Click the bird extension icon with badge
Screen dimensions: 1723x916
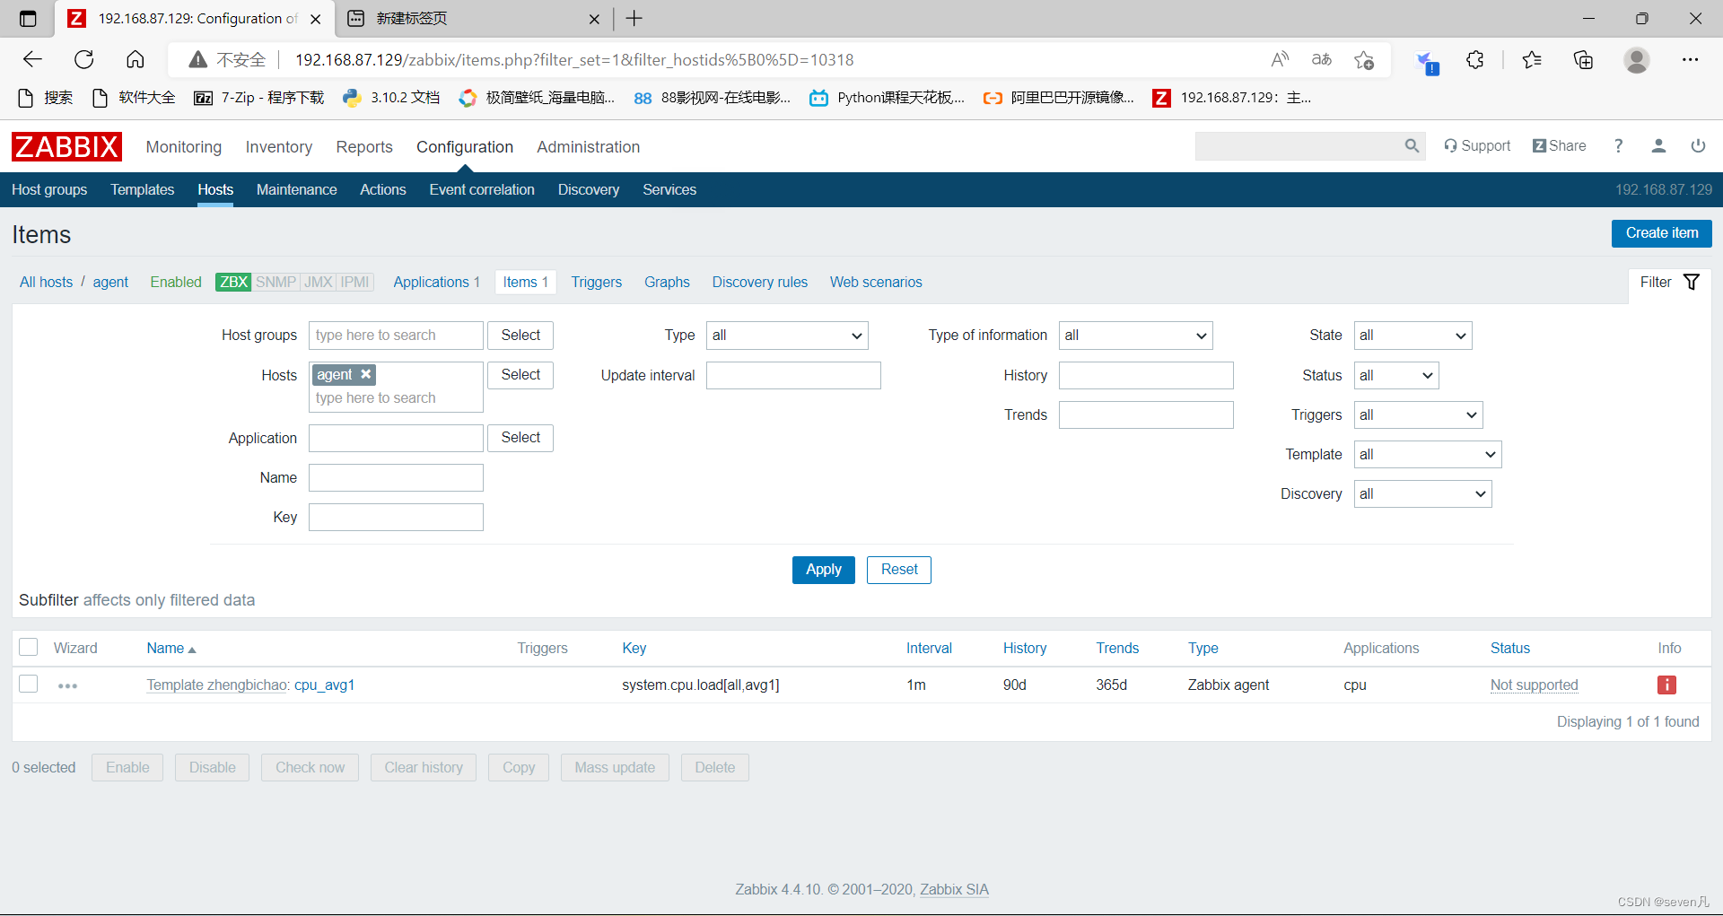click(1426, 62)
